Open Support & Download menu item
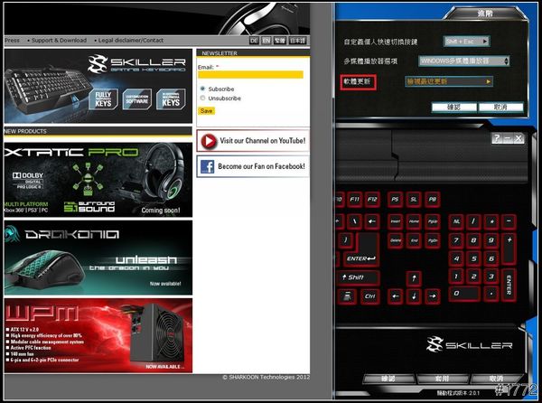 pyautogui.click(x=57, y=41)
